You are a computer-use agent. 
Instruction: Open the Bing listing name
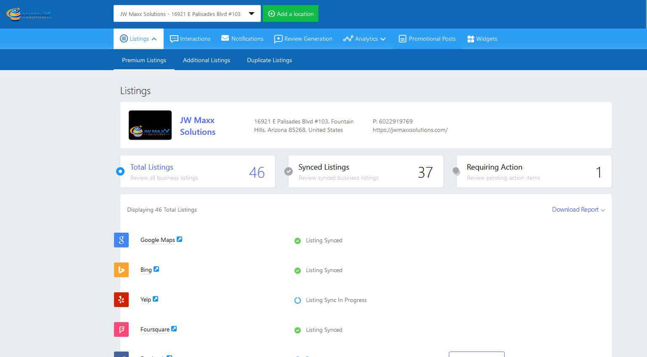coord(146,270)
